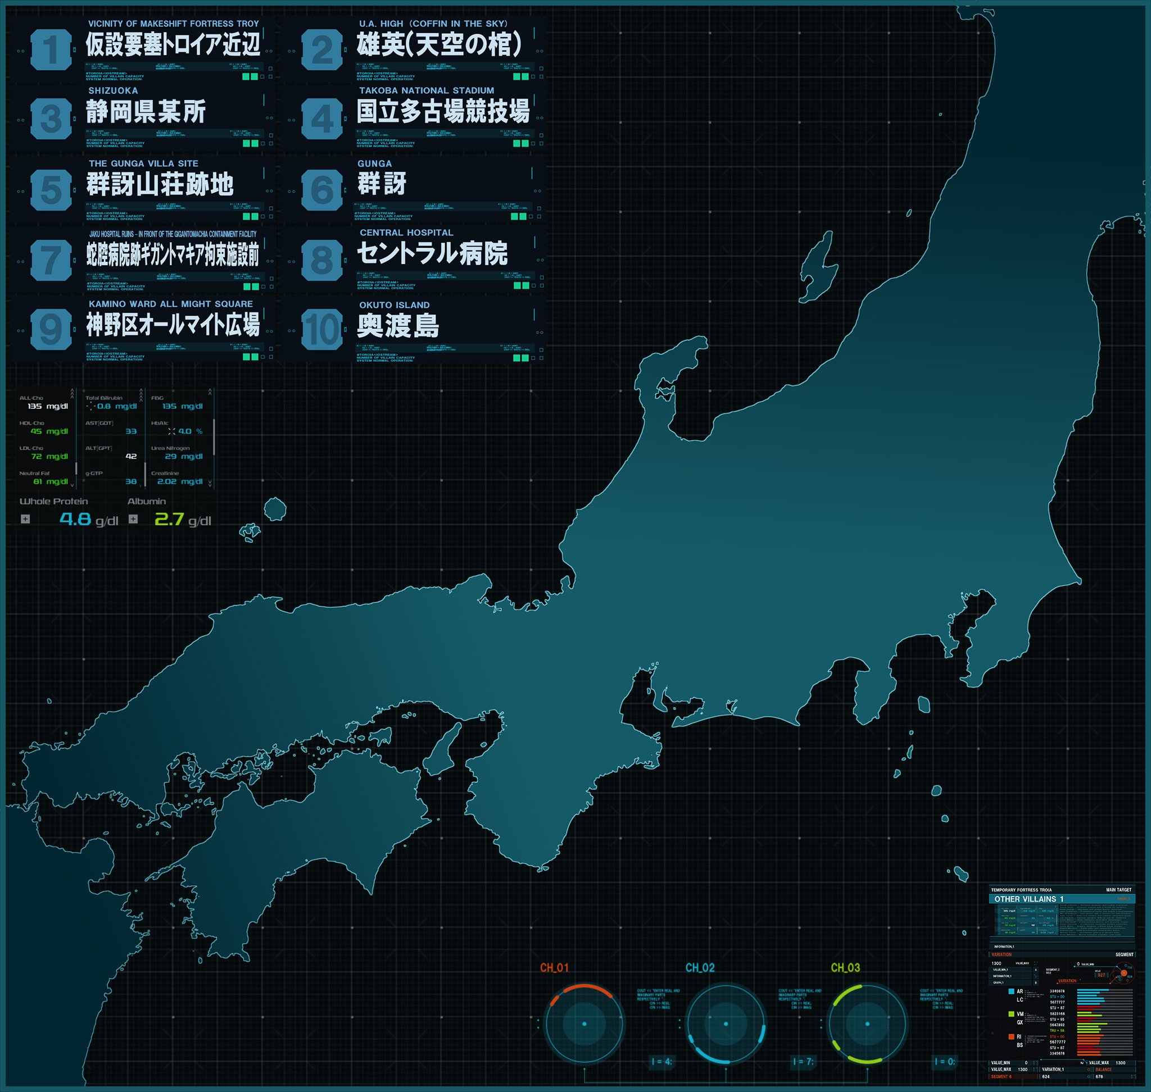Click the 624 value field

coord(1066,1077)
